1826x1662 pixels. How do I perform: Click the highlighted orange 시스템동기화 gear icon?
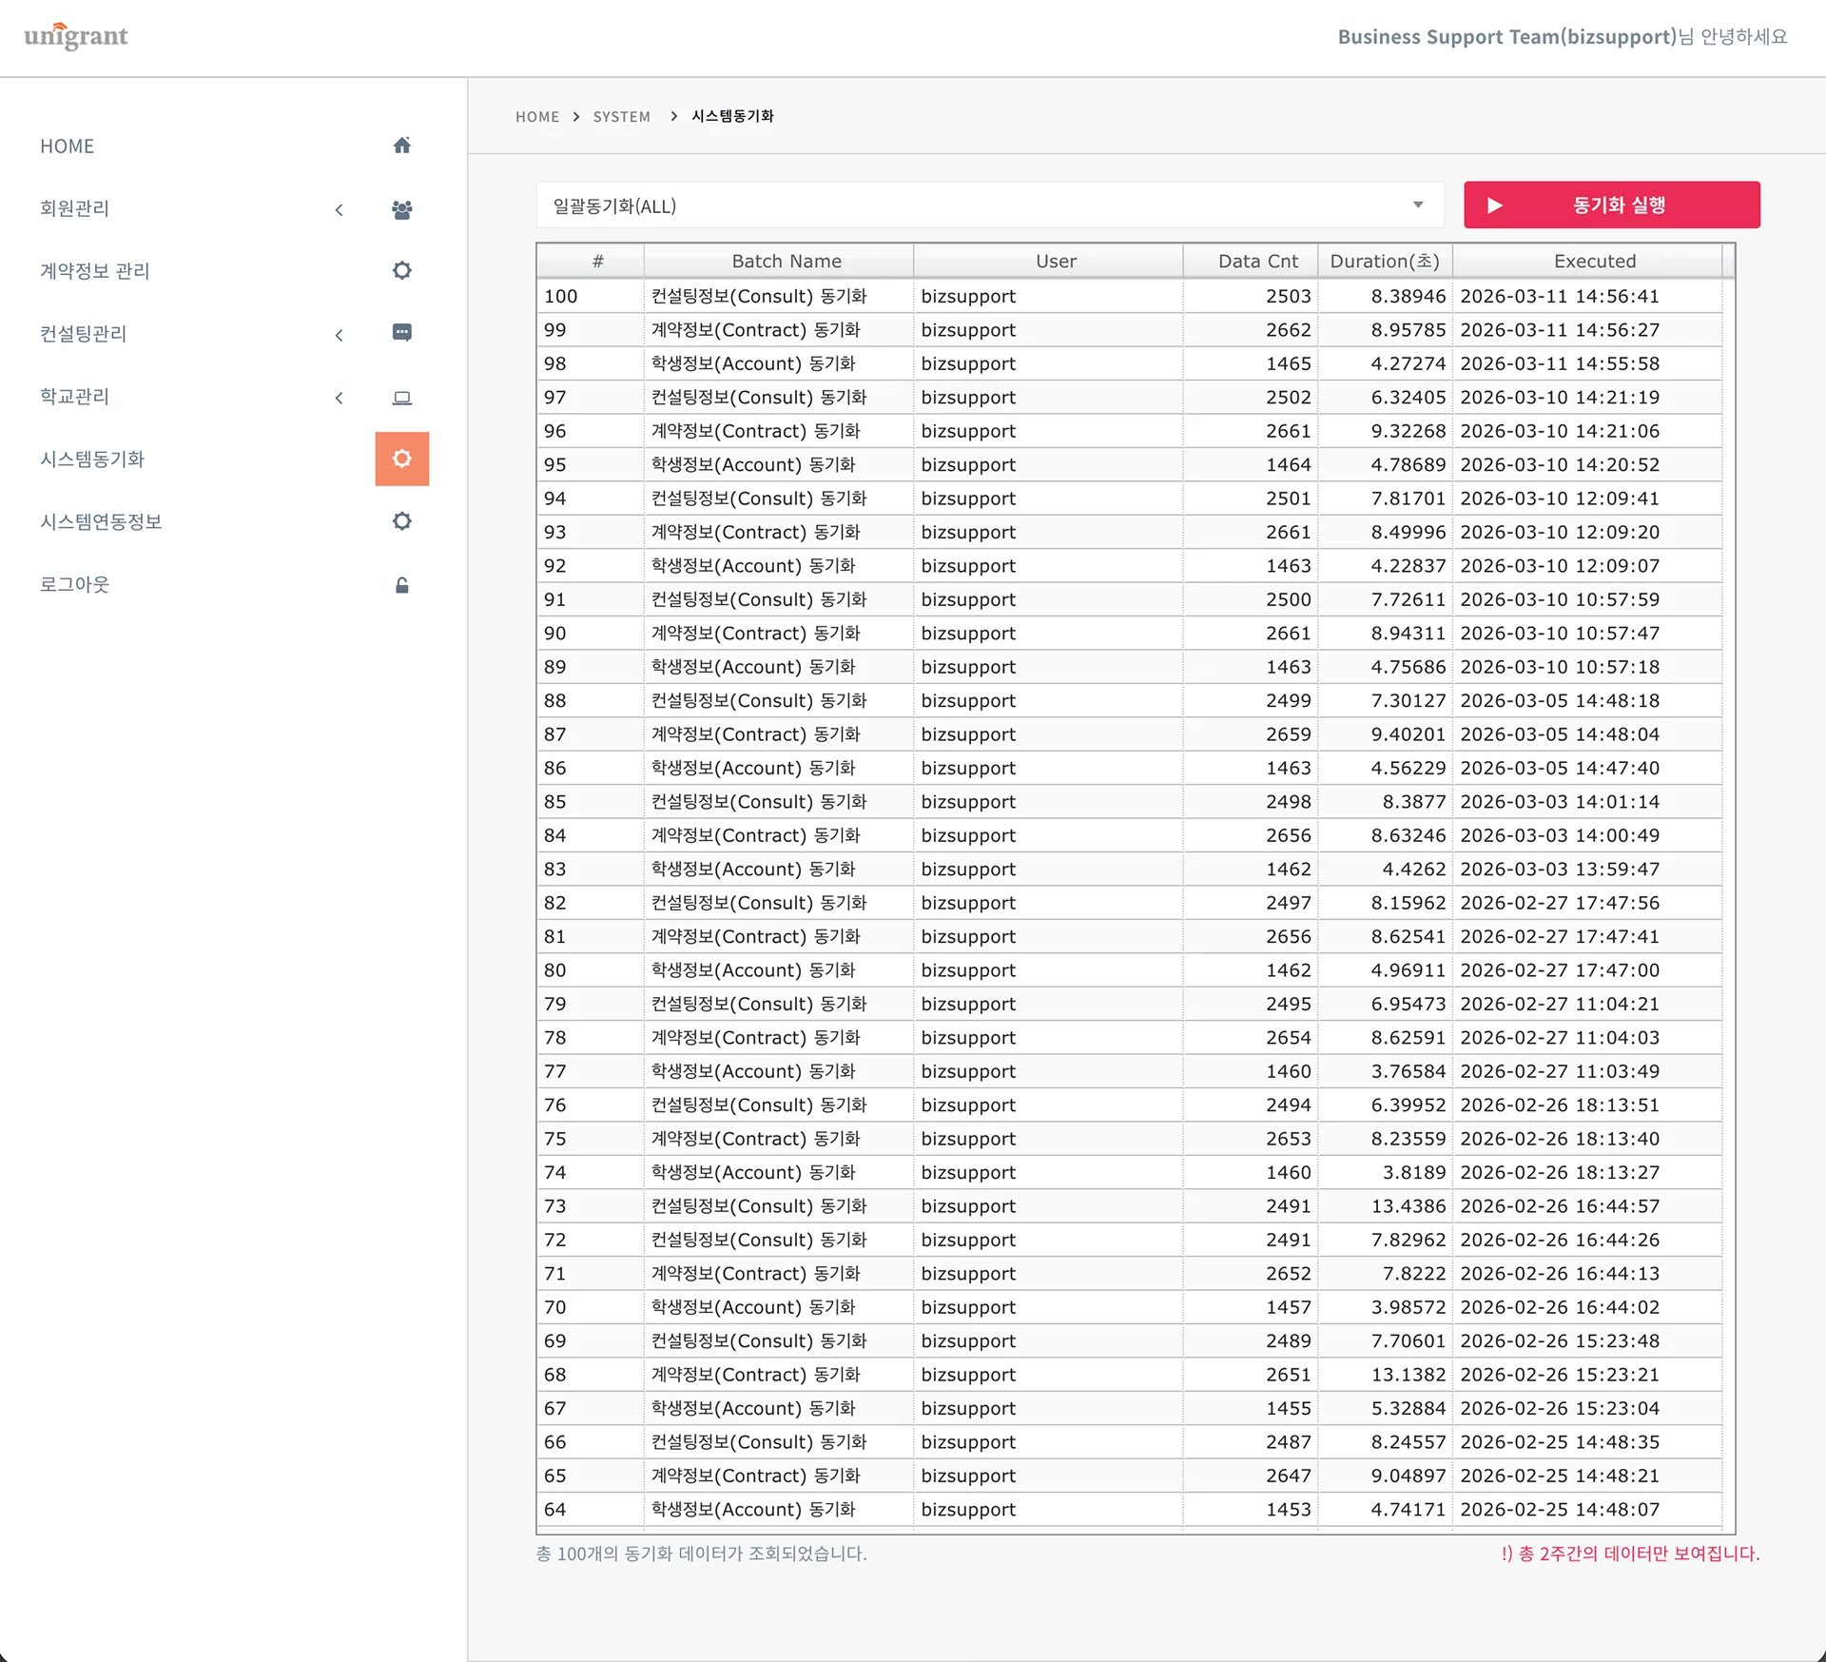pyautogui.click(x=401, y=459)
